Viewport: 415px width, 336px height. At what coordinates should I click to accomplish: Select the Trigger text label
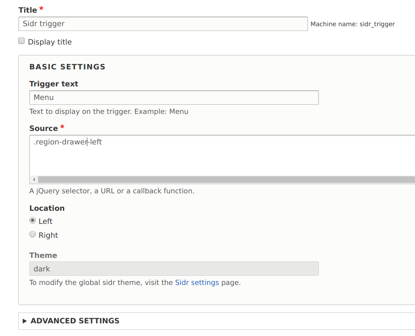coord(53,83)
